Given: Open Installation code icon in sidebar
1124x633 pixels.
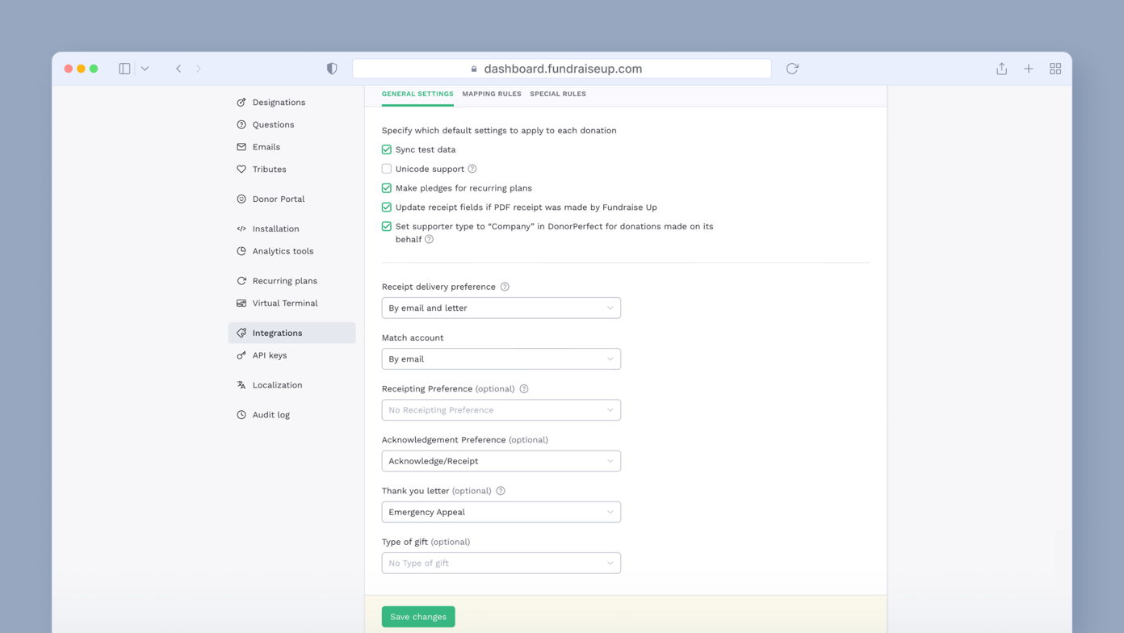Looking at the screenshot, I should click(x=241, y=228).
